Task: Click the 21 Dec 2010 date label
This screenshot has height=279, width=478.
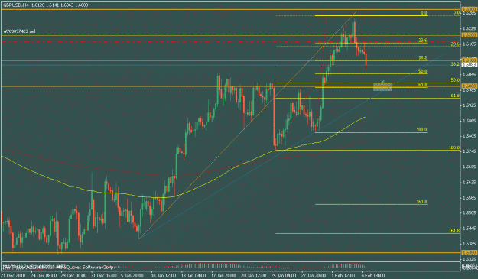Action: click(x=12, y=276)
